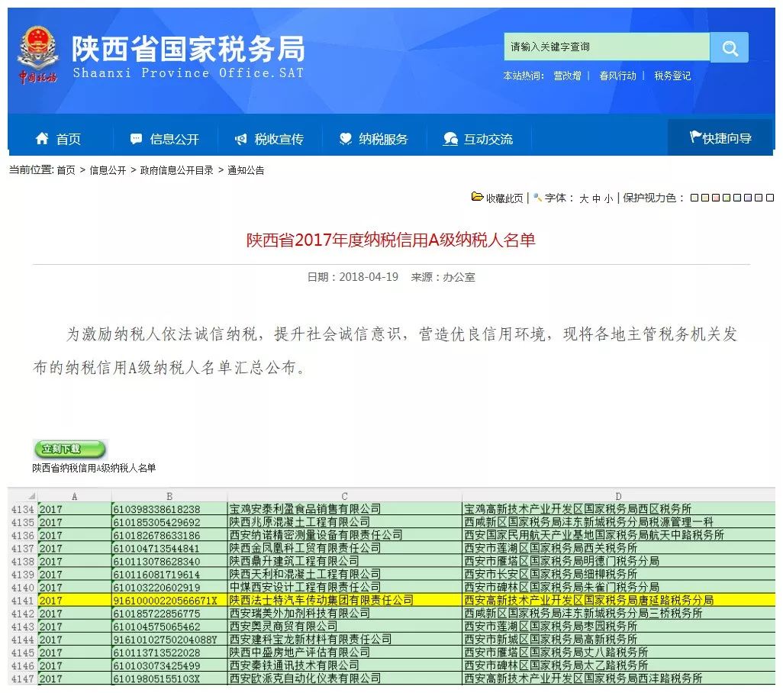Click cell 宝鸡安泰利盈食品销售有限公司

(344, 509)
